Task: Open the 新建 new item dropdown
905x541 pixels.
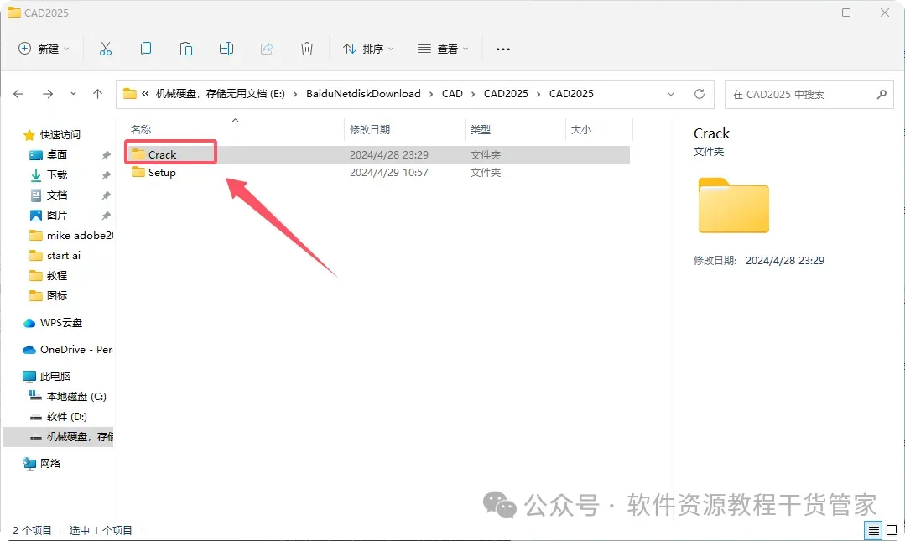Action: 44,49
